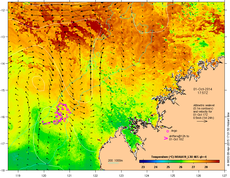Viewport: 230px width, 178px height.
Task: Click the longitude axis label 125
Action: click(x=173, y=175)
